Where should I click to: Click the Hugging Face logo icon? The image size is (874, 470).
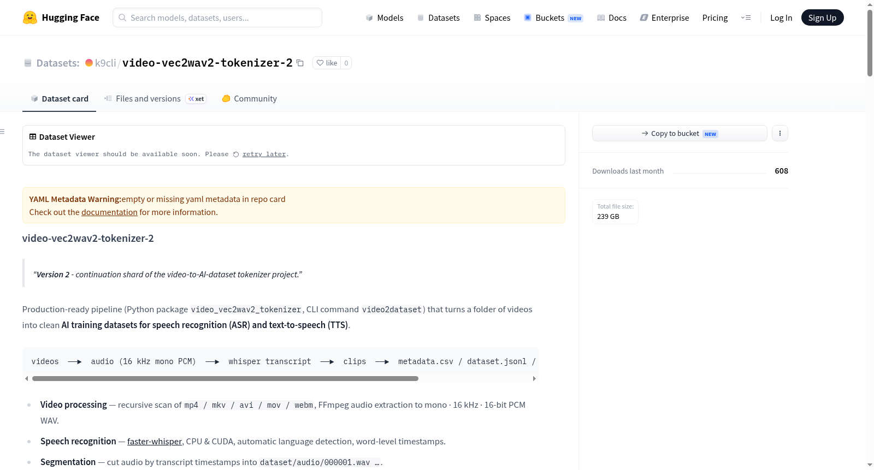tap(30, 17)
